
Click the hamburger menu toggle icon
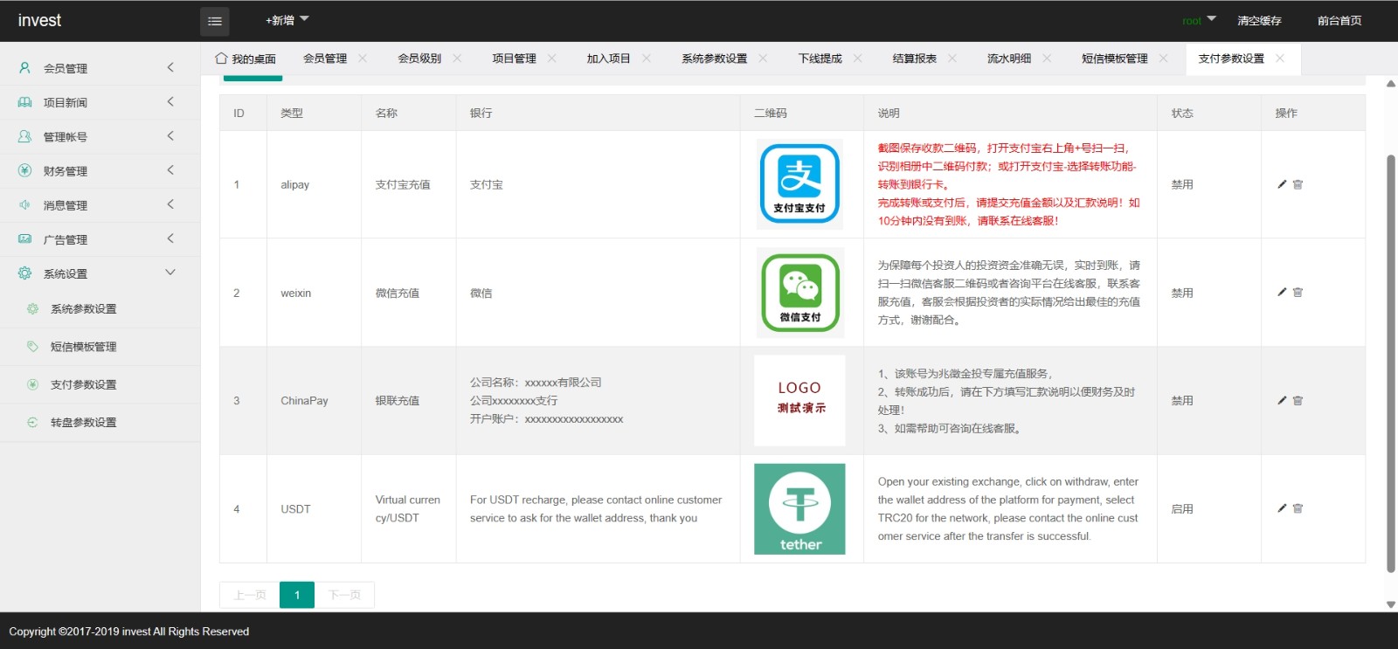[214, 21]
